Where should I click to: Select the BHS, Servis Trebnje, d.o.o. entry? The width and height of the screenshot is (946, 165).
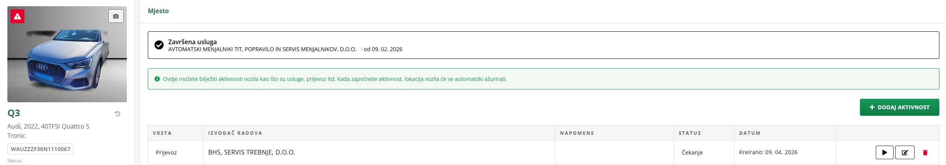[x=252, y=153]
